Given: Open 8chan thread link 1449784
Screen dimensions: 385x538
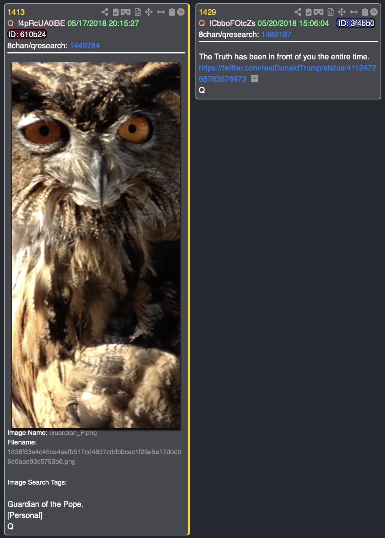Looking at the screenshot, I should (85, 46).
